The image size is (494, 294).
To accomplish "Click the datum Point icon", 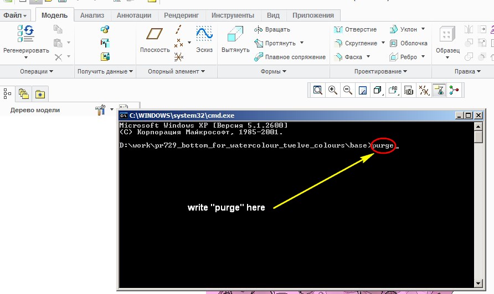I will pyautogui.click(x=179, y=43).
